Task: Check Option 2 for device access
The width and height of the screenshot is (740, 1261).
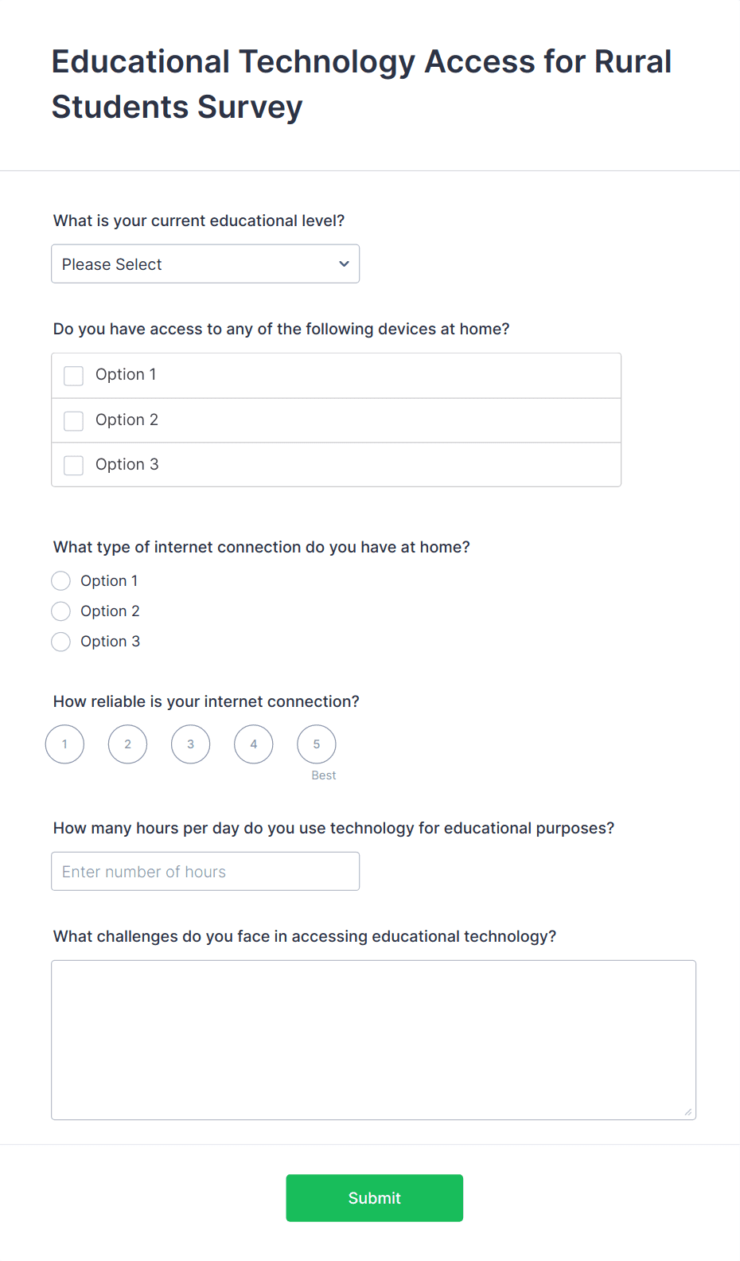Action: tap(73, 420)
